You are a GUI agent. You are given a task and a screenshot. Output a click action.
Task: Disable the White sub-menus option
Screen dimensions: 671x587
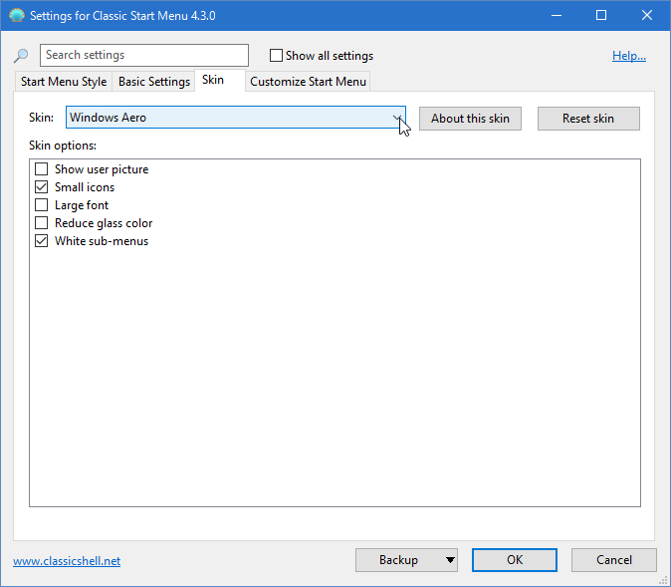click(x=42, y=241)
